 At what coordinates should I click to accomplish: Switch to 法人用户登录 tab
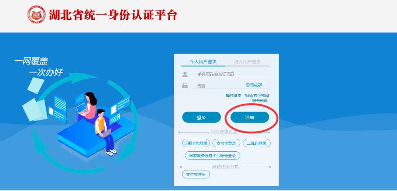click(247, 61)
